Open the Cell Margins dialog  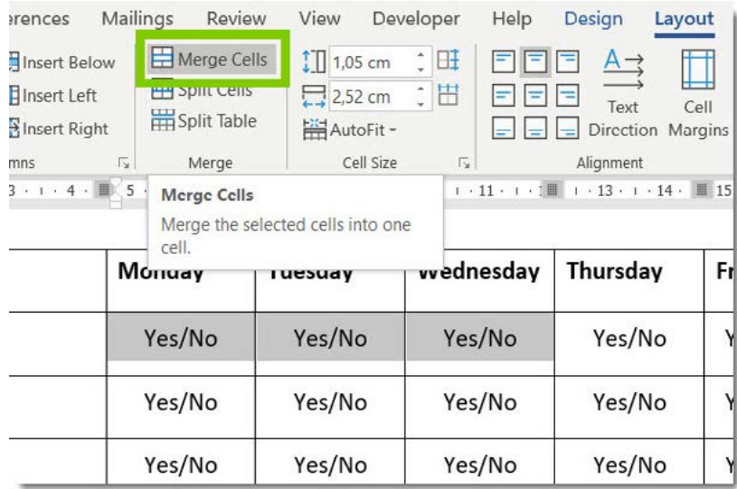click(698, 94)
